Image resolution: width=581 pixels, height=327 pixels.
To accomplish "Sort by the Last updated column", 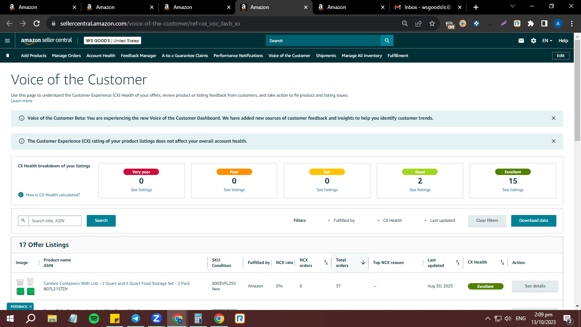I will (x=458, y=263).
